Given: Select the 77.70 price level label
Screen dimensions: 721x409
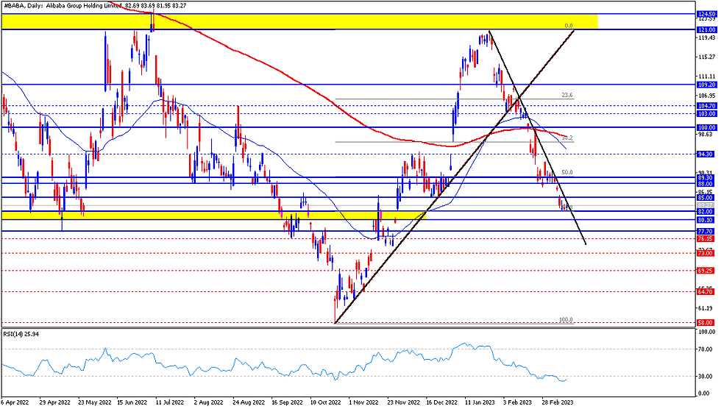Looking at the screenshot, I should pos(706,232).
